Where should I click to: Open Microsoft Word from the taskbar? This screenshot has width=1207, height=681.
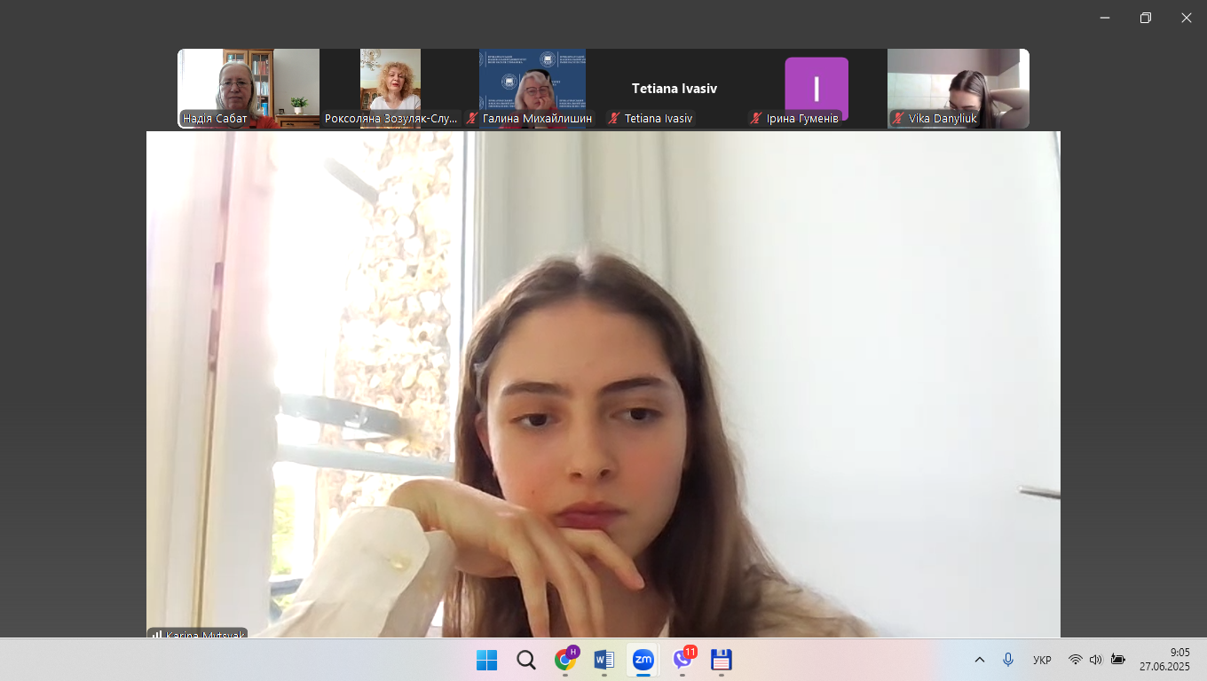(603, 660)
